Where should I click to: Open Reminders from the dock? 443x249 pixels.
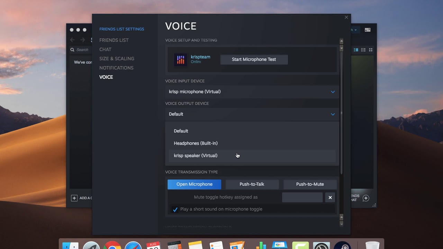coord(216,246)
